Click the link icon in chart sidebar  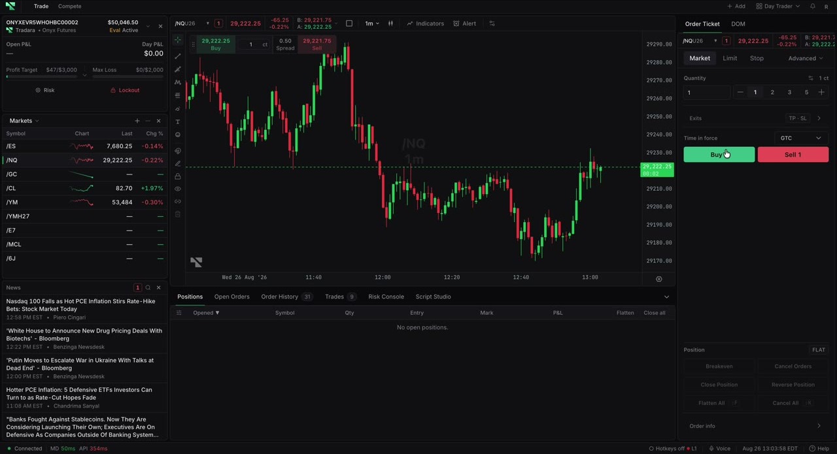[177, 201]
